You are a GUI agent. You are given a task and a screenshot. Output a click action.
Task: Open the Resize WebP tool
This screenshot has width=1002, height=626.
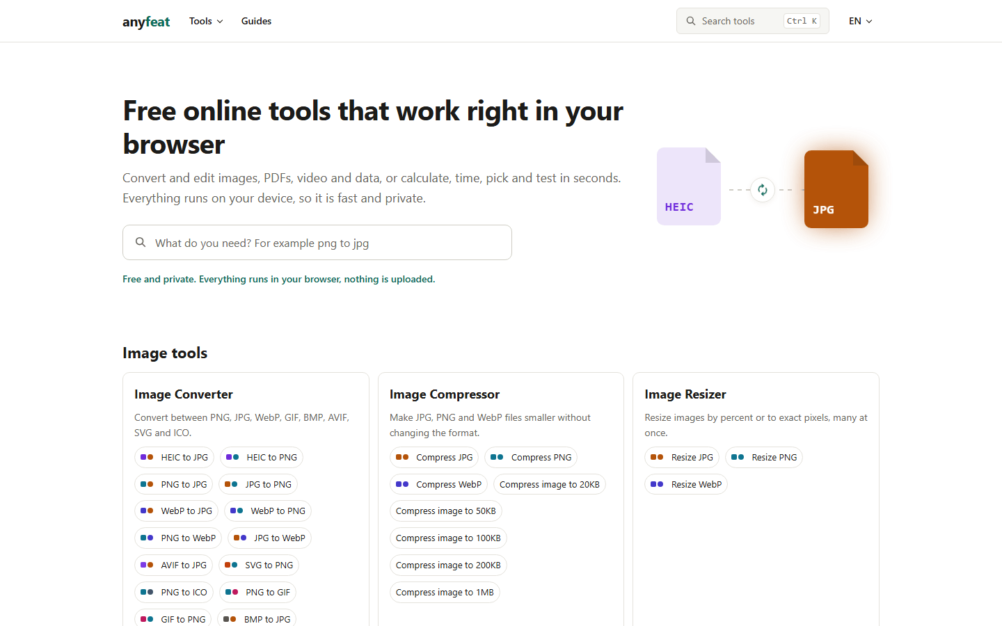[686, 484]
